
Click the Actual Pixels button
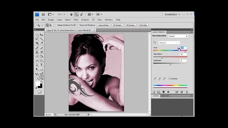point(103,25)
